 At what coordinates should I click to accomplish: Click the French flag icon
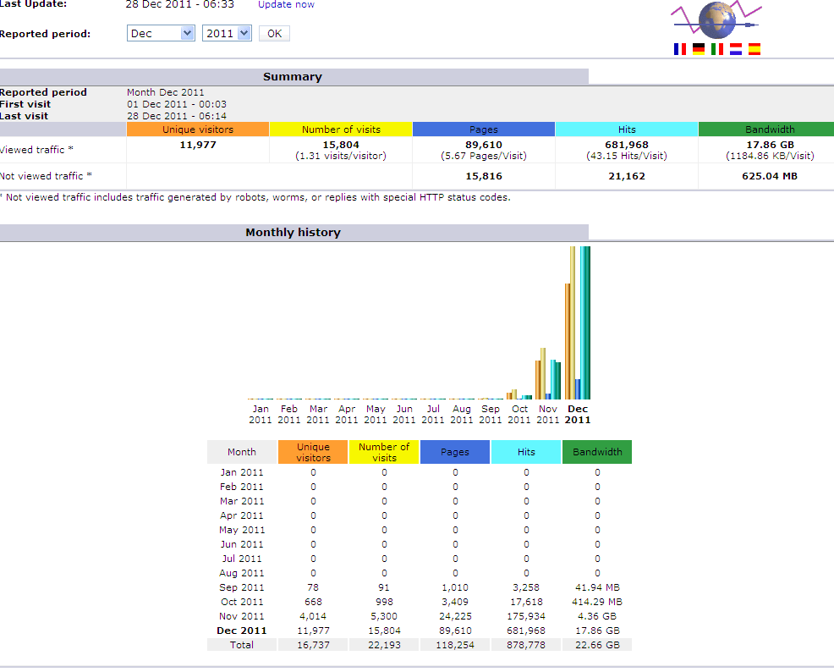(x=680, y=49)
